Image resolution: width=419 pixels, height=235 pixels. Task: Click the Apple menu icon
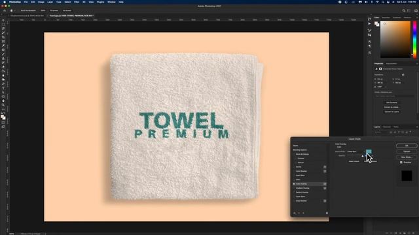(x=5, y=2)
